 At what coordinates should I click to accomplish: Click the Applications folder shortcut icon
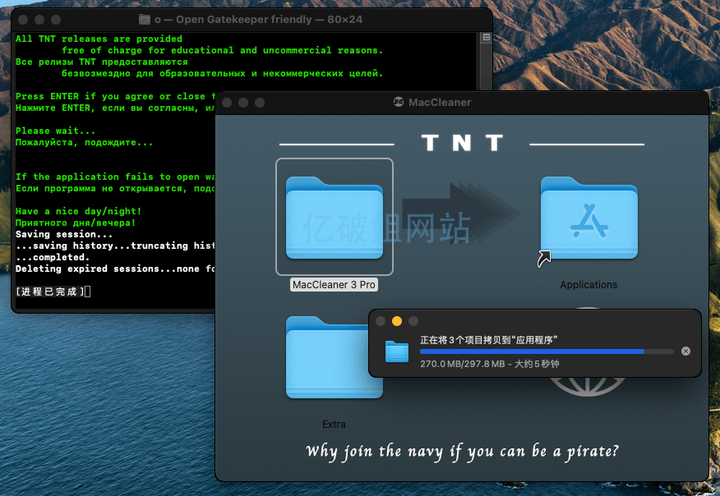[x=588, y=217]
